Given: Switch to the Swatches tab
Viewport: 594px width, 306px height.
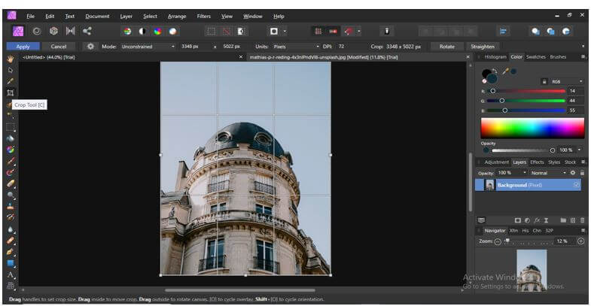Looking at the screenshot, I should tap(536, 56).
